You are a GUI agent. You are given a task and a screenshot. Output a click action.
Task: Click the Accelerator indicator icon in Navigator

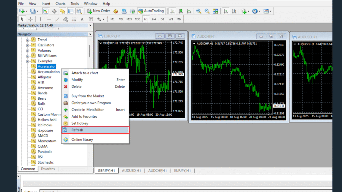33,66
